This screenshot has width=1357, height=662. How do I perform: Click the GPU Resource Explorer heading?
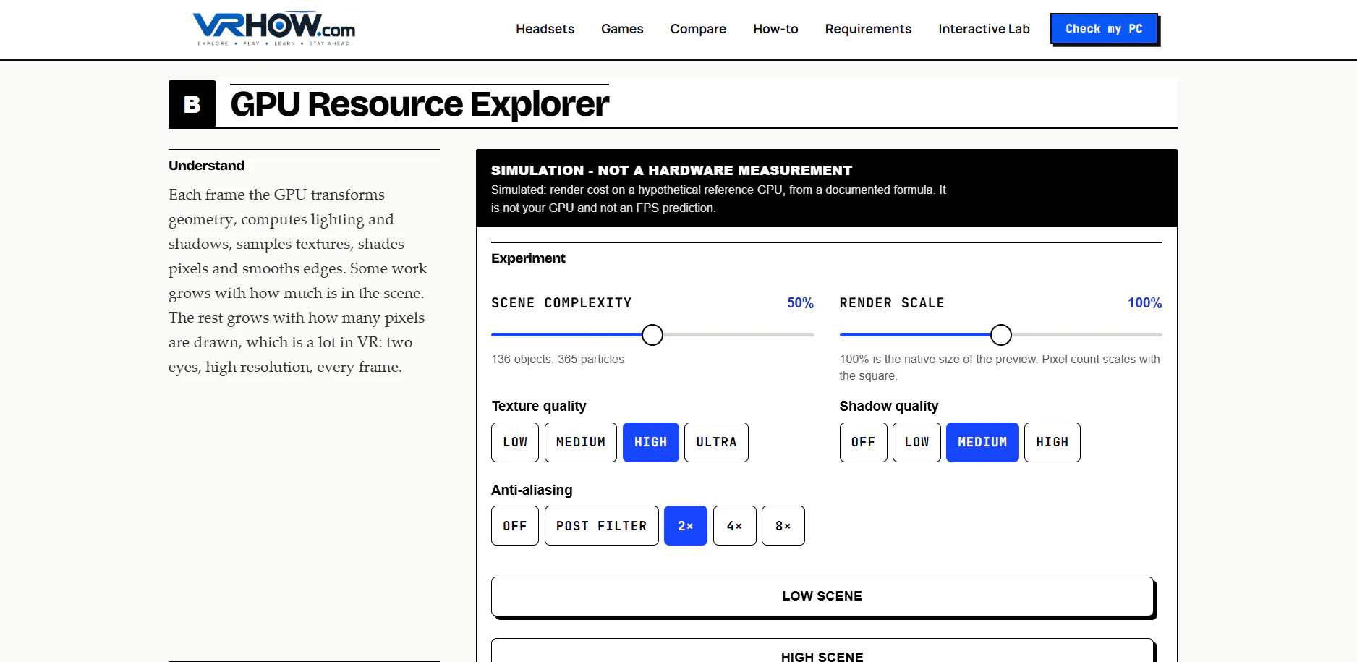pos(420,104)
